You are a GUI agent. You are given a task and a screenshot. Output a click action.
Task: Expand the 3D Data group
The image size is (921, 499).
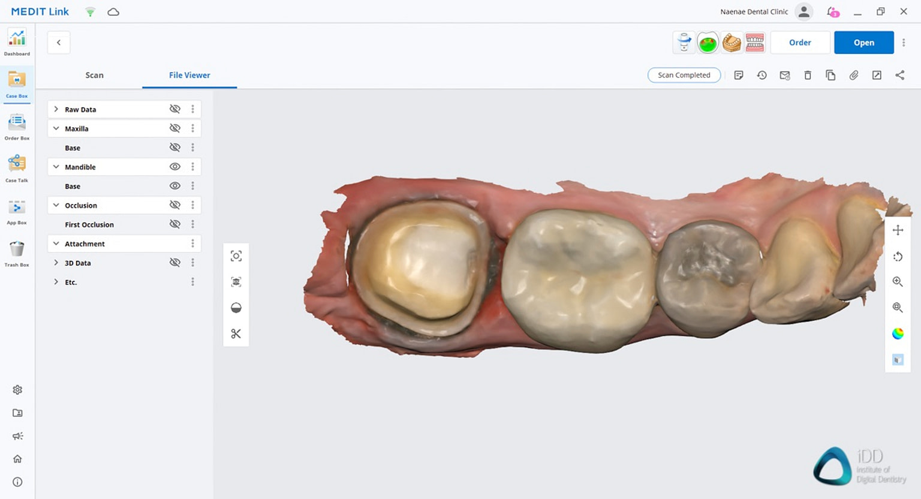(56, 263)
